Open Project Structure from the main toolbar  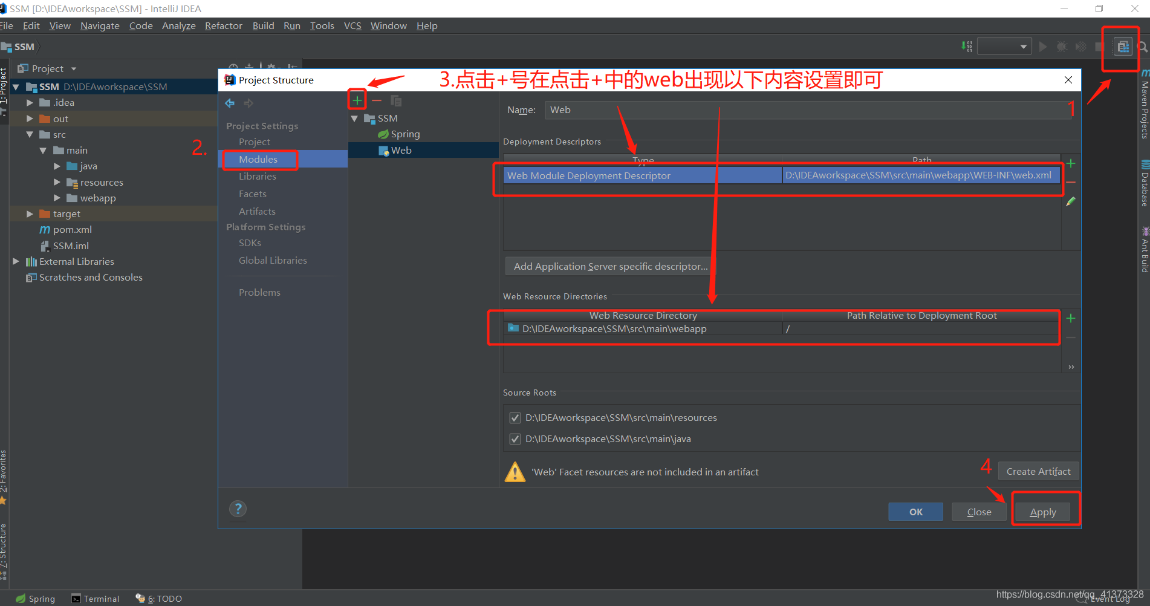pos(1123,47)
